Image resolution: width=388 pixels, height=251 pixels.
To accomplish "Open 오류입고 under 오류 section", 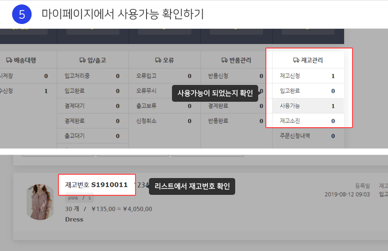I will coord(164,76).
